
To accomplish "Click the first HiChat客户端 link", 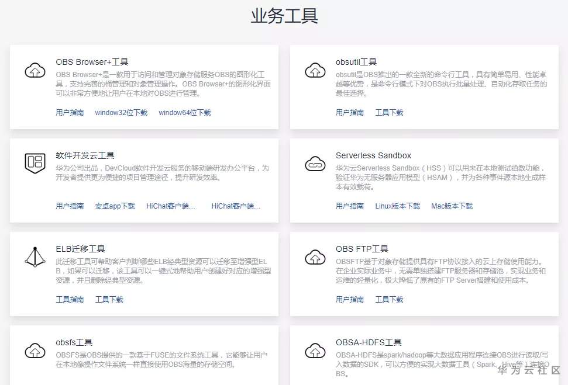I will click(171, 206).
